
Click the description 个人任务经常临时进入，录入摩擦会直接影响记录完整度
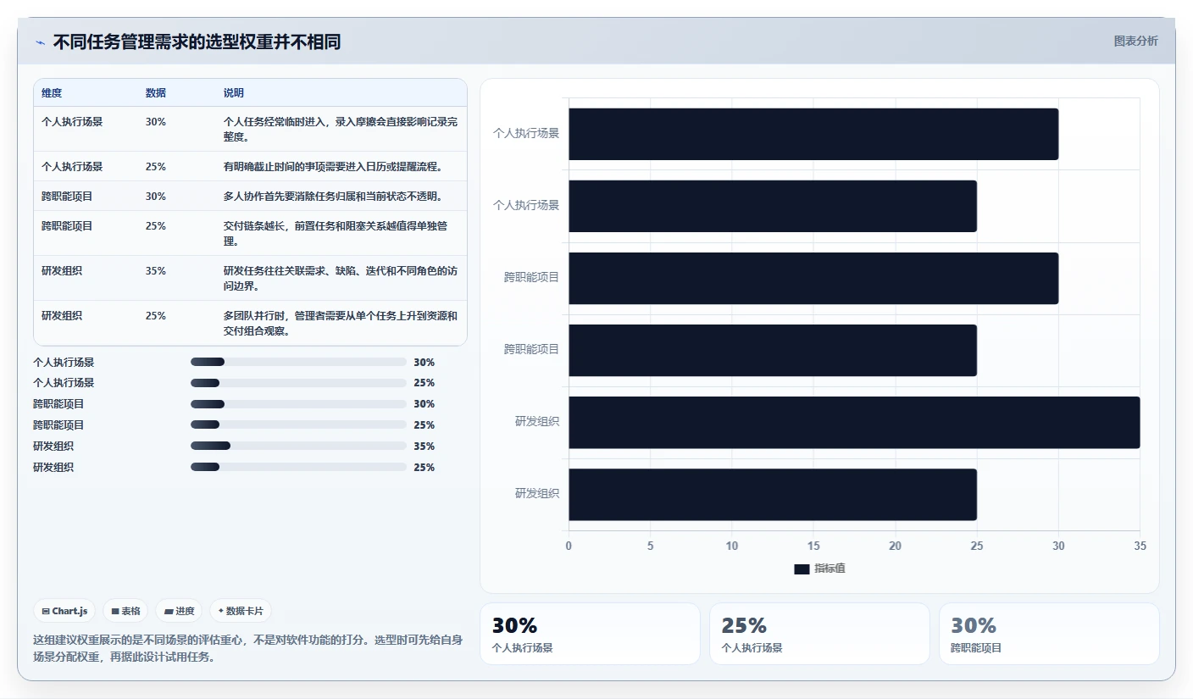click(341, 130)
